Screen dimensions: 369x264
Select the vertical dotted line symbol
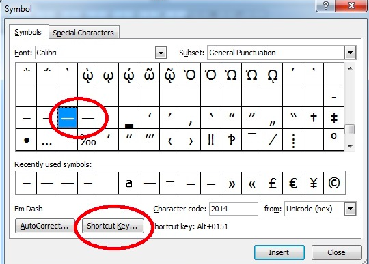(293, 140)
